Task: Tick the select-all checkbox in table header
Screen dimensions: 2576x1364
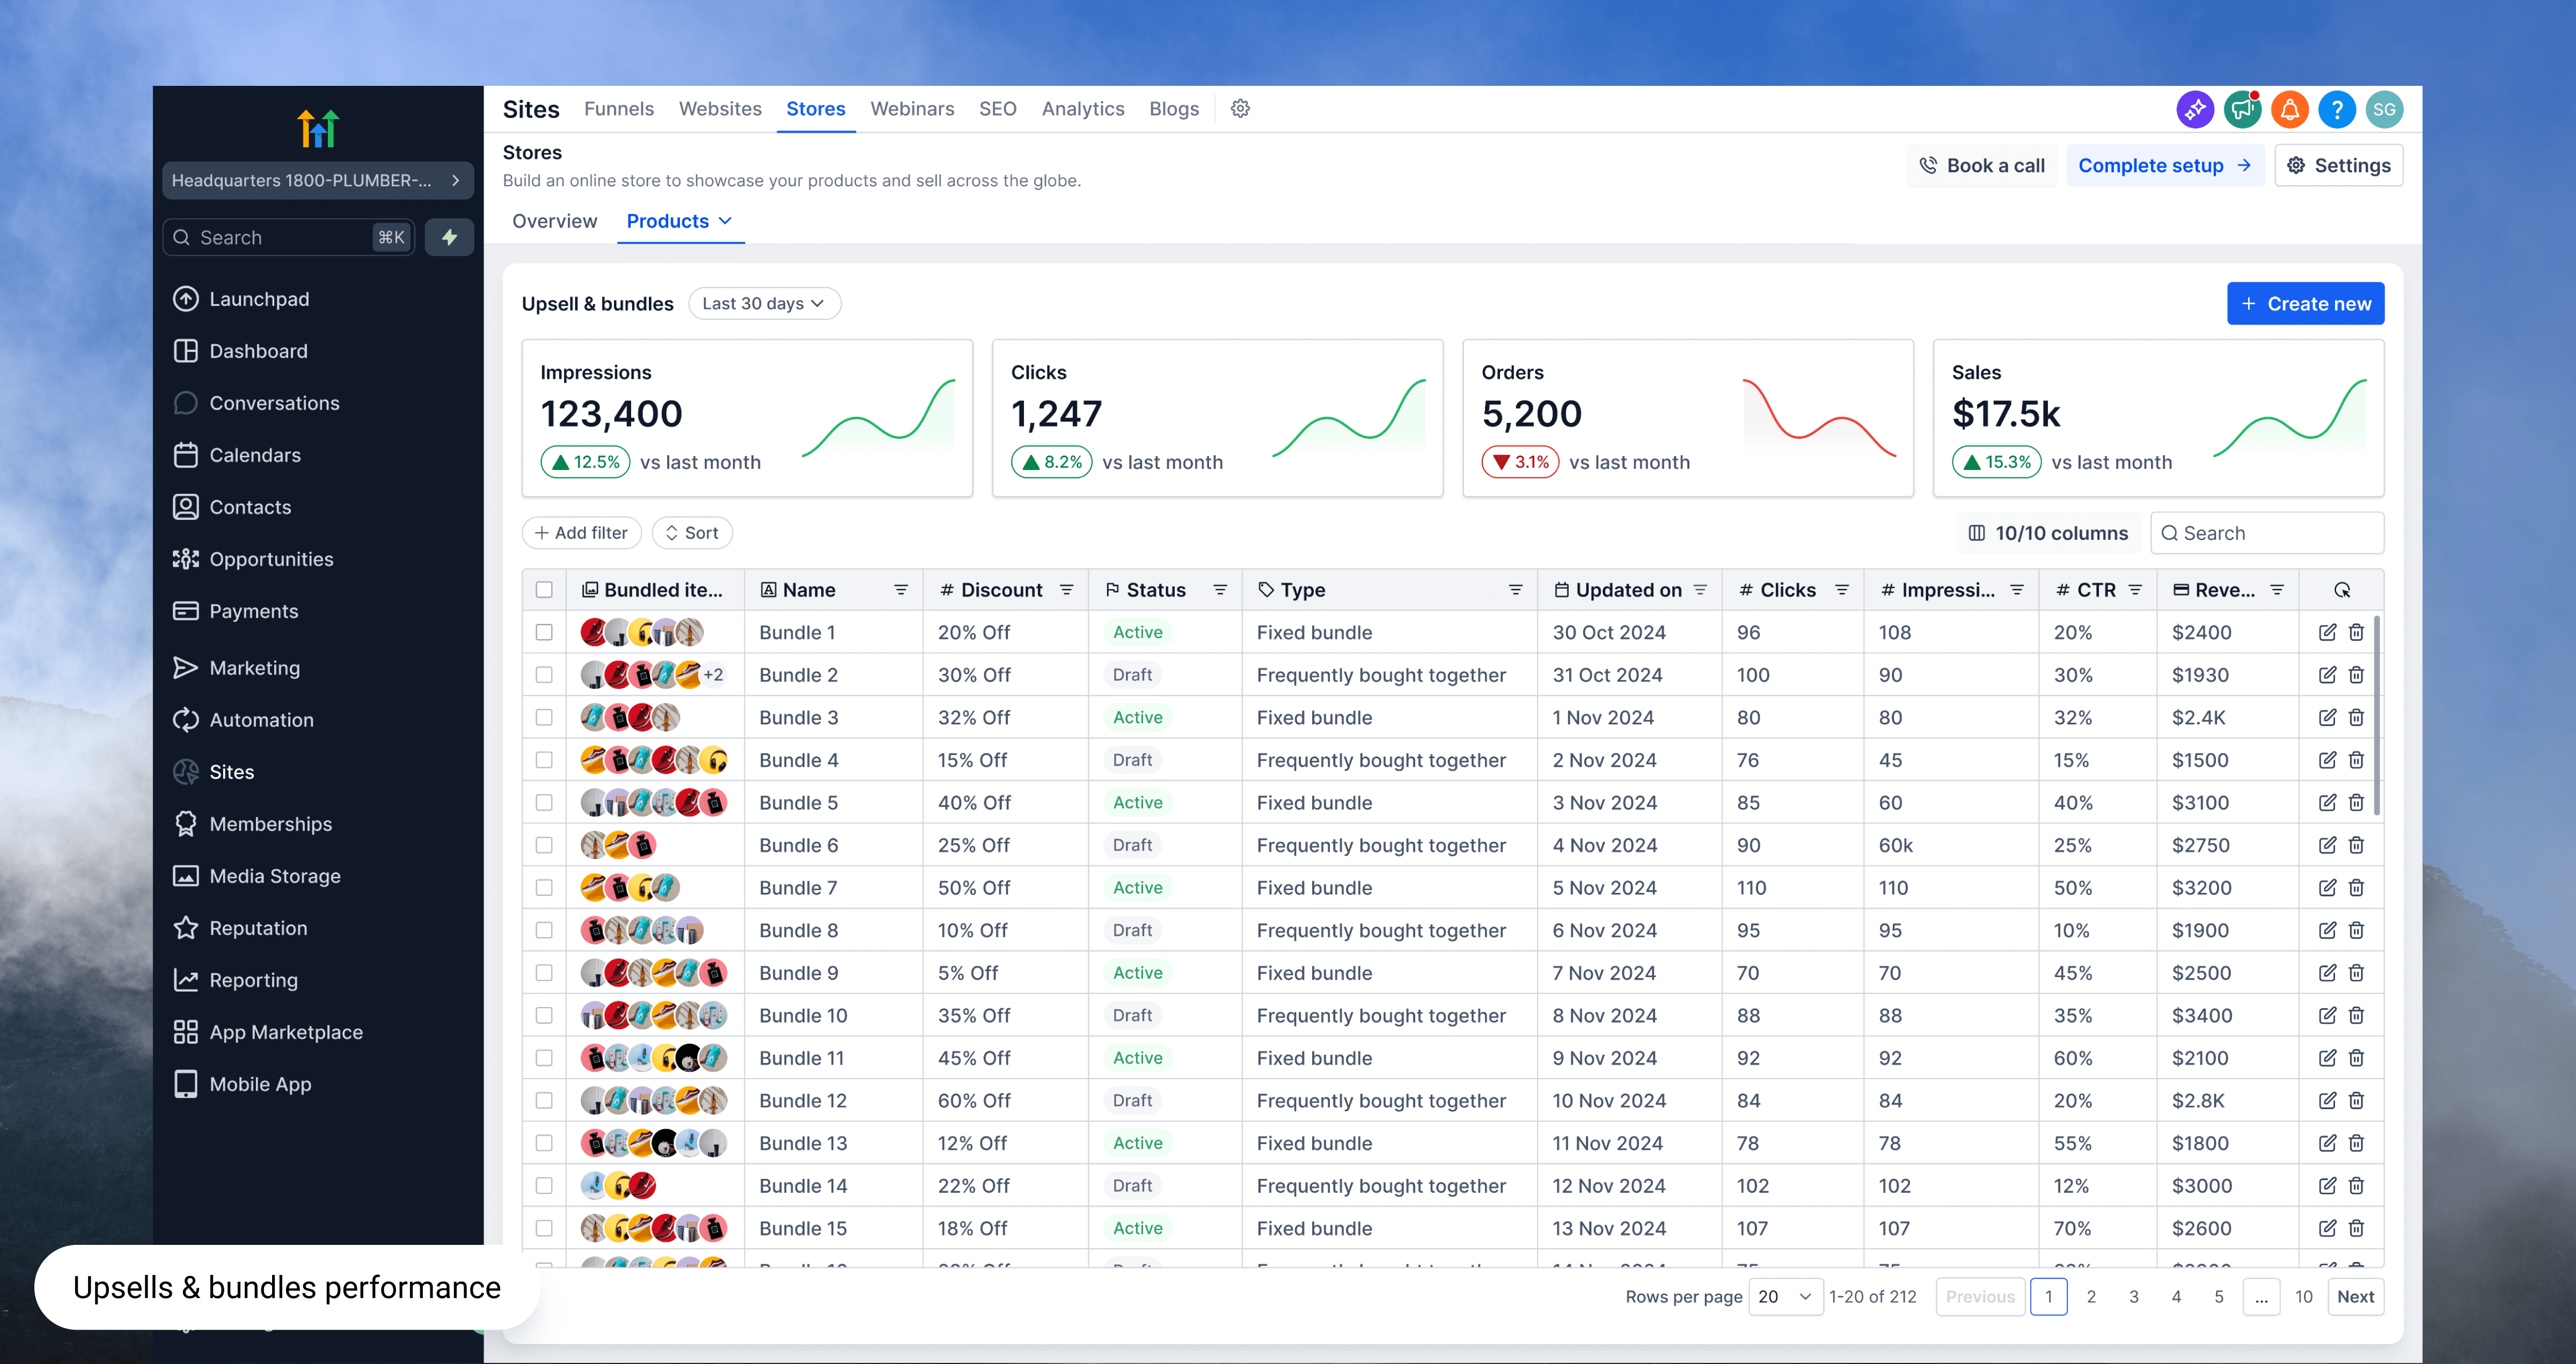Action: (544, 590)
